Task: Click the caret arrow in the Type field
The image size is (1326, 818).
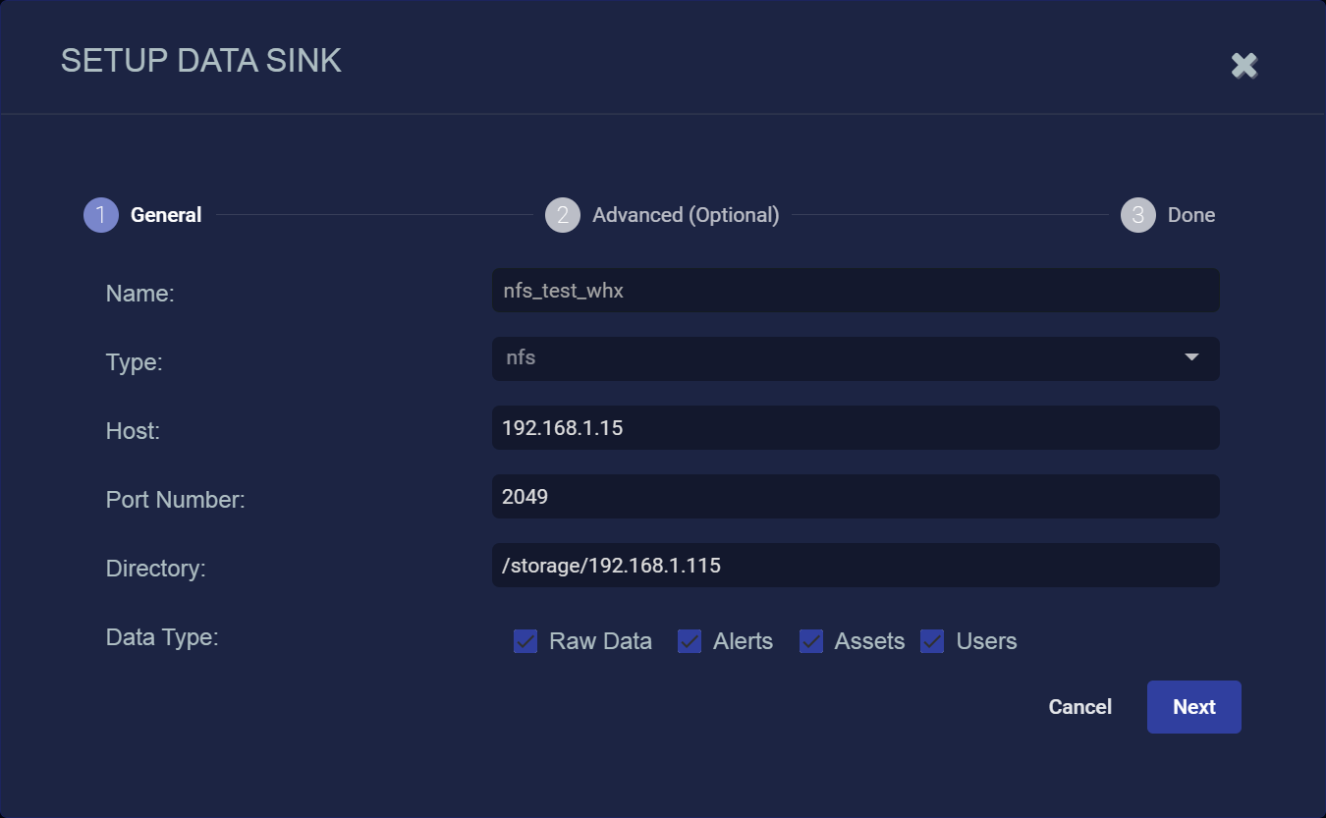Action: click(x=1191, y=357)
